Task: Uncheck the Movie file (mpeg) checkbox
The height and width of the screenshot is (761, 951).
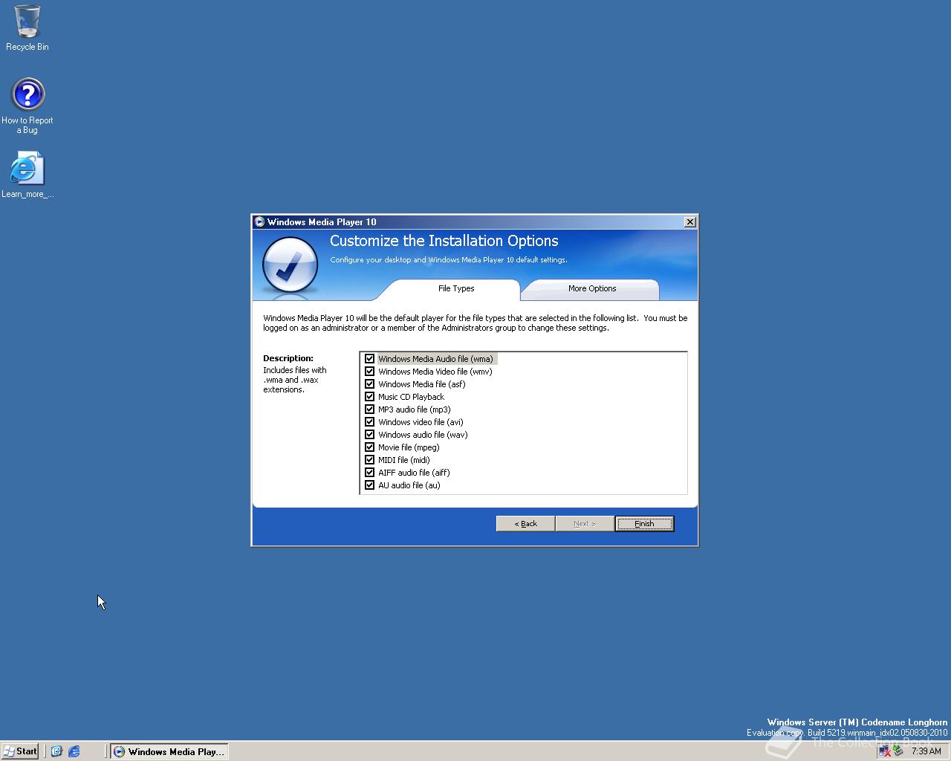Action: pyautogui.click(x=369, y=447)
